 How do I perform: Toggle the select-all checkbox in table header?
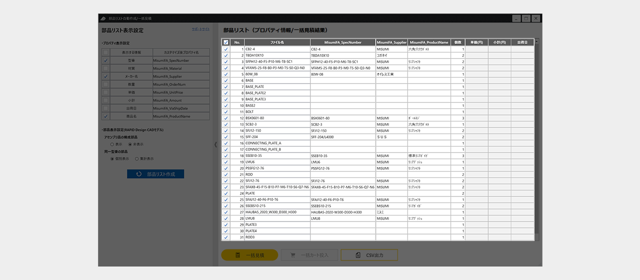pyautogui.click(x=226, y=42)
